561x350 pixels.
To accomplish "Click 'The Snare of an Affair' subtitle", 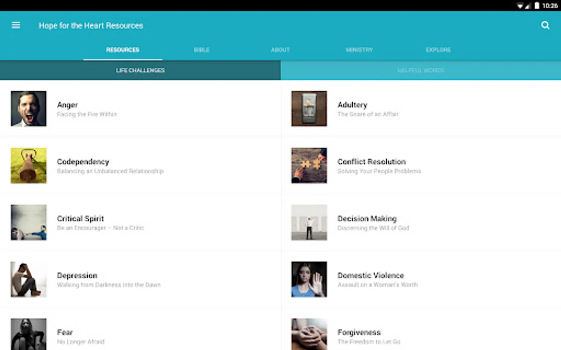I will pos(368,114).
